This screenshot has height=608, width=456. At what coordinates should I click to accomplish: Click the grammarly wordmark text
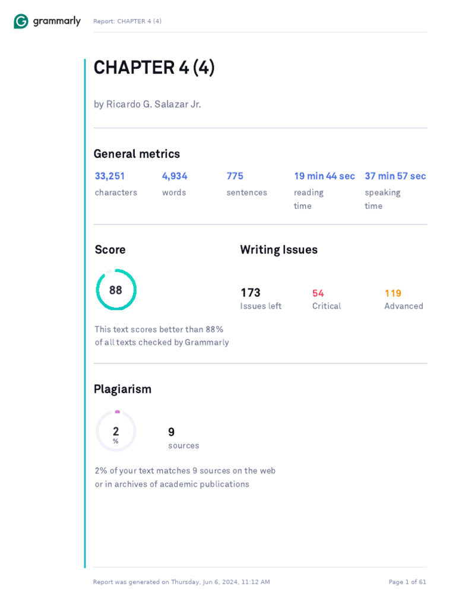click(56, 21)
